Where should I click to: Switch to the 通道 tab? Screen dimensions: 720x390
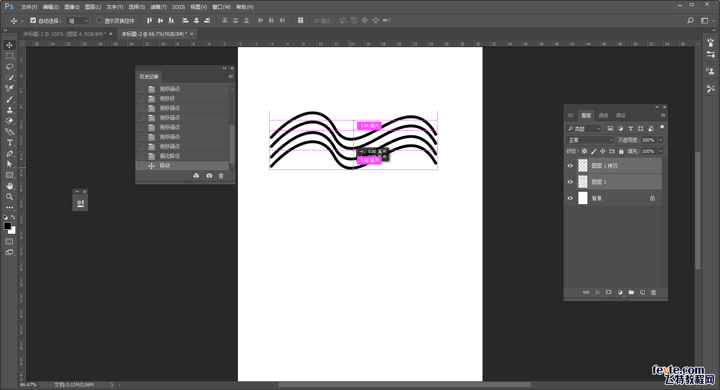pyautogui.click(x=603, y=115)
